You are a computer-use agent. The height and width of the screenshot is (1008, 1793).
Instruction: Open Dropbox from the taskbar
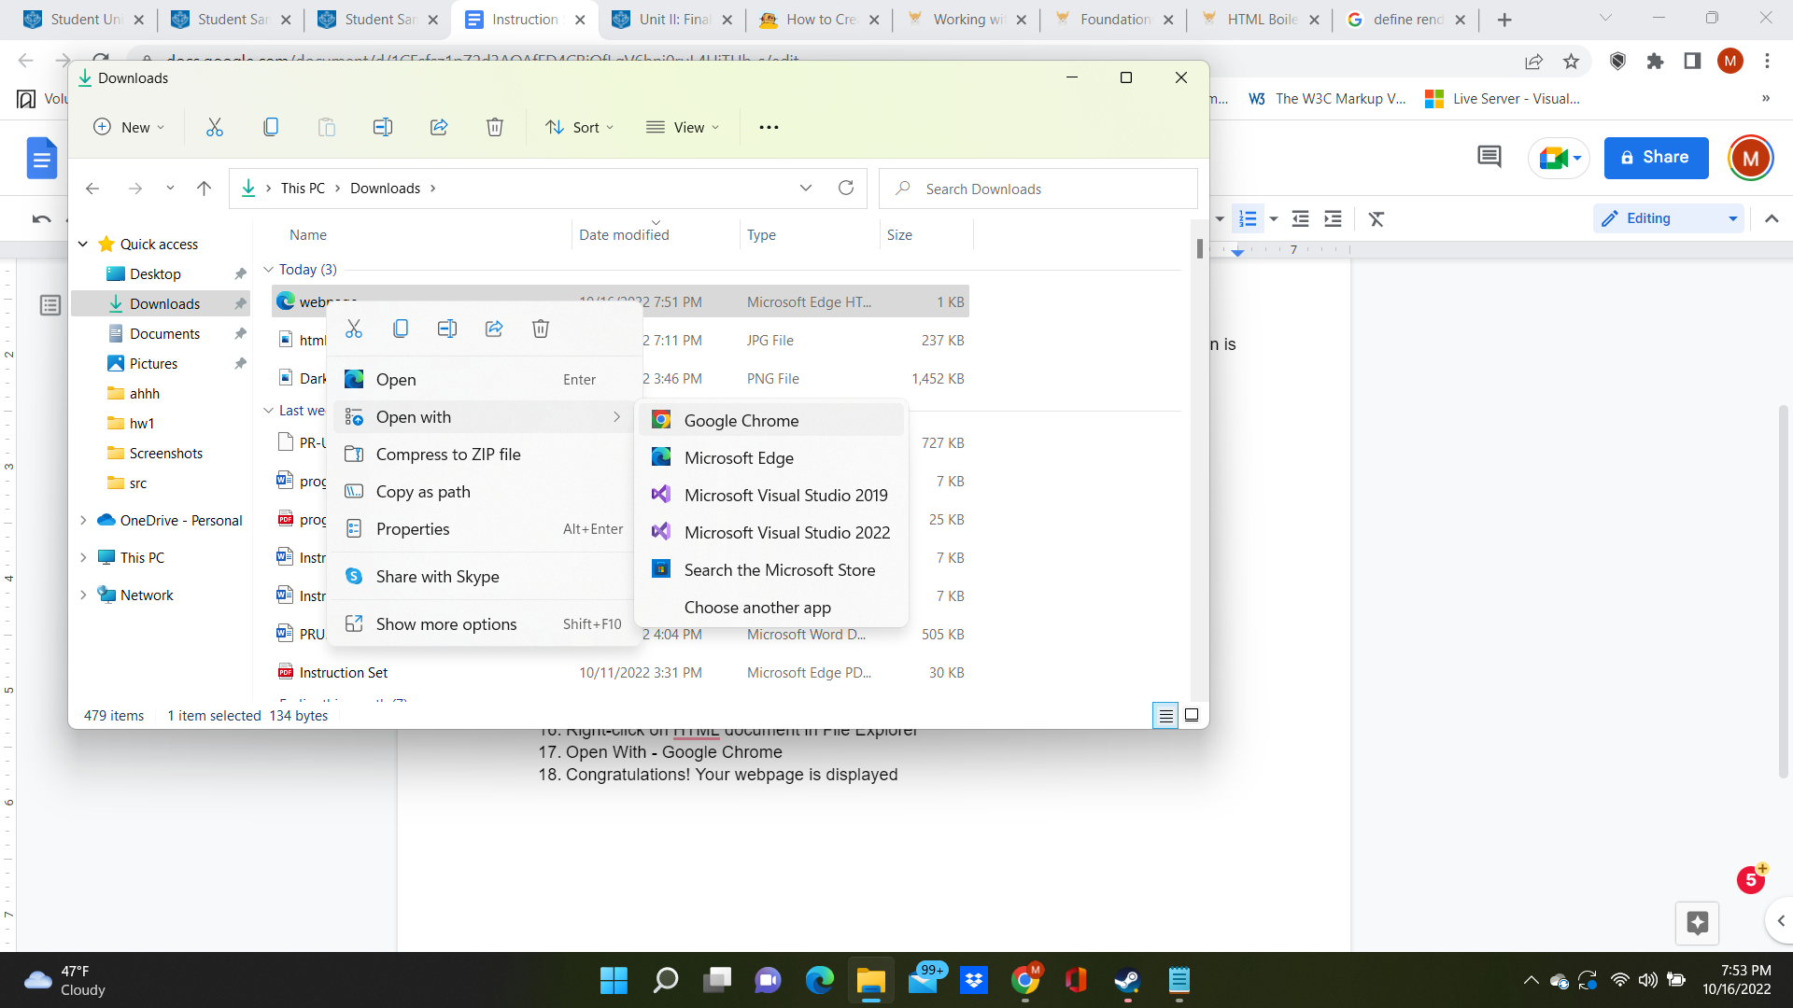tap(974, 981)
